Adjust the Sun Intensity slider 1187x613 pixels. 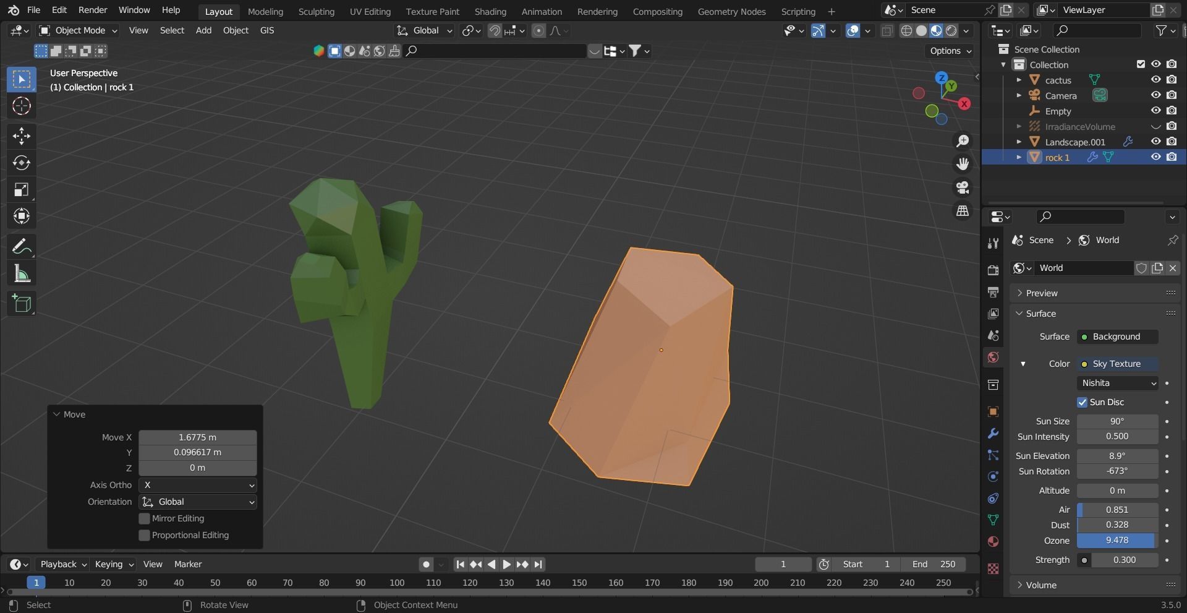click(x=1116, y=436)
